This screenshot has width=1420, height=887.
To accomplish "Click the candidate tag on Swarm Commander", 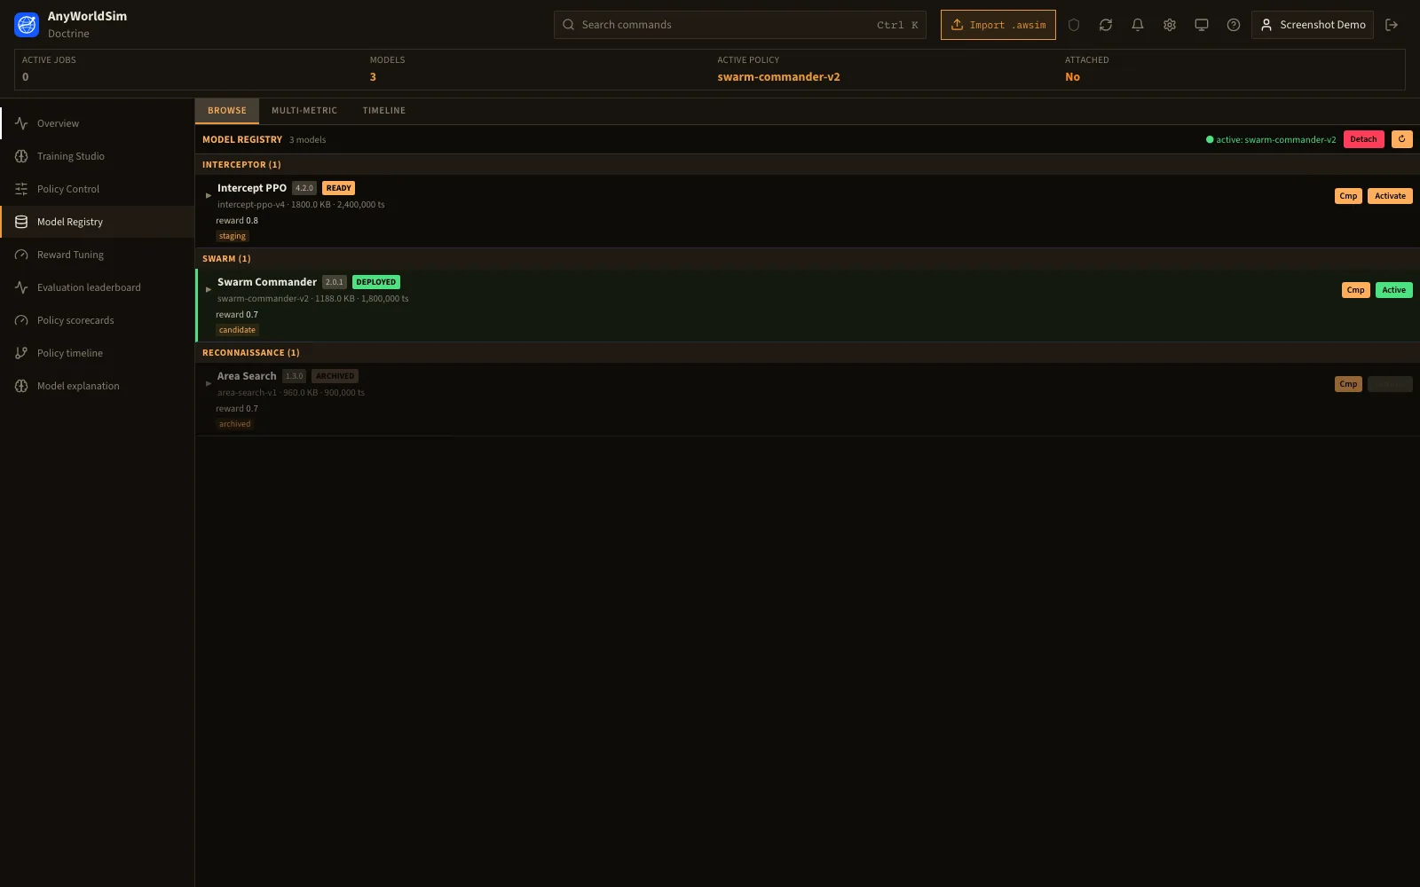I will pos(237,330).
